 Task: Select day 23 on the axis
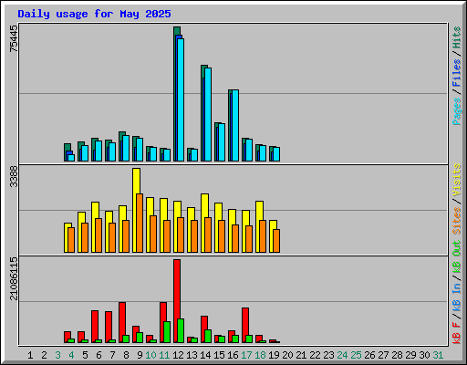328,355
